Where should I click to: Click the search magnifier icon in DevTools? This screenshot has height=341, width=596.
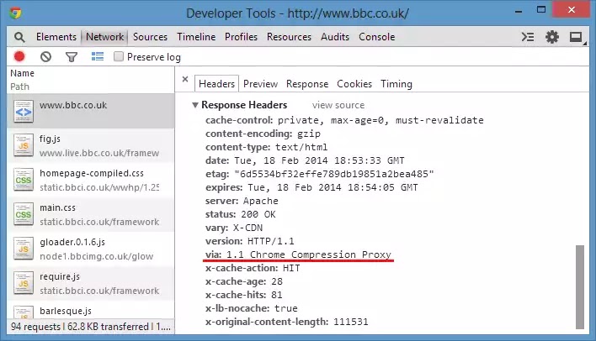pyautogui.click(x=19, y=37)
